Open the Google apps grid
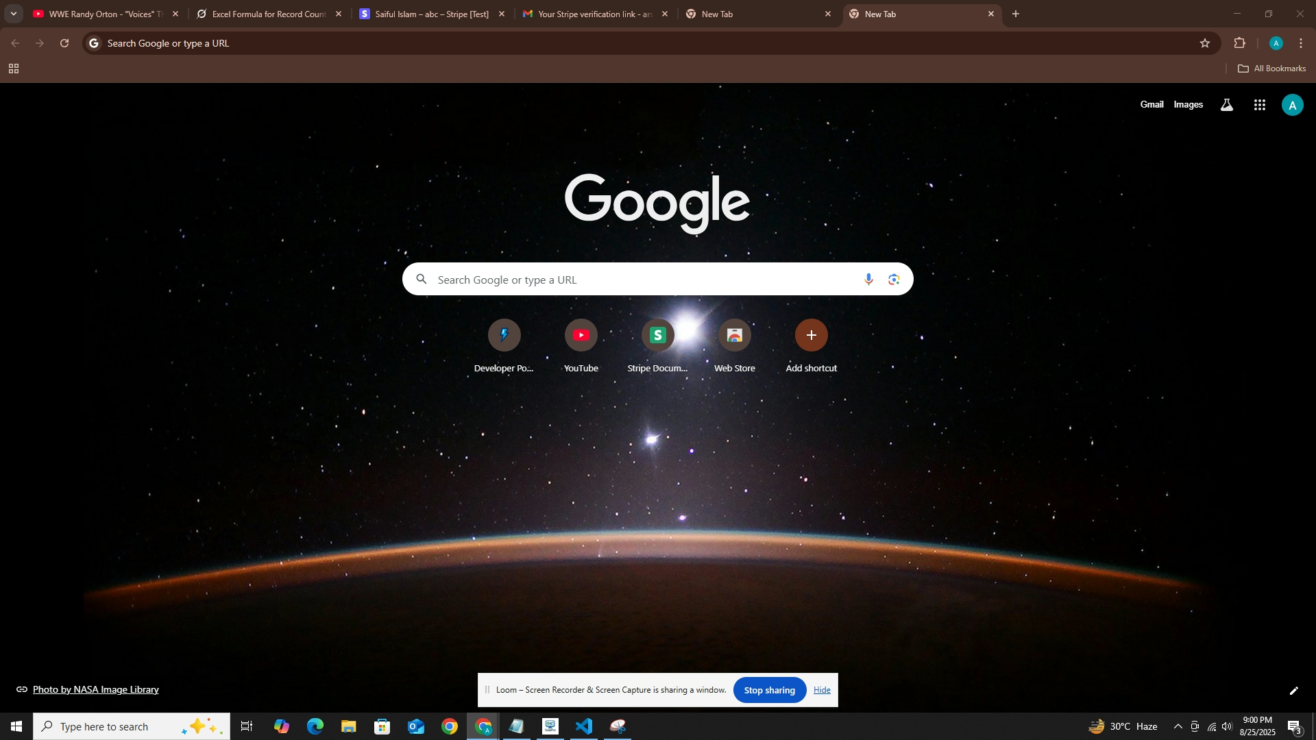This screenshot has width=1316, height=740. point(1259,105)
